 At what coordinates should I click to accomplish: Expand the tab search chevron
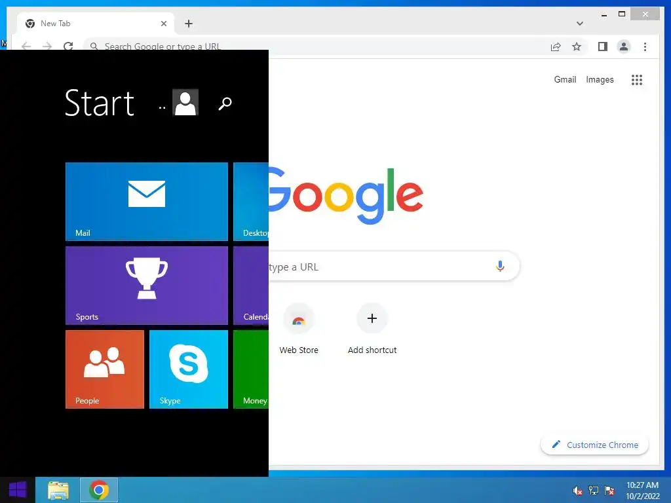[579, 24]
